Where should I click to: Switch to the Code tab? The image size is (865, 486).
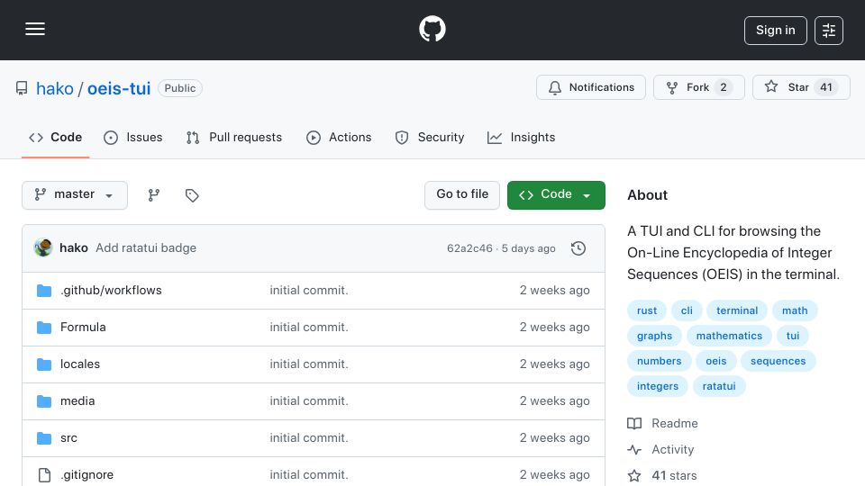pyautogui.click(x=55, y=137)
